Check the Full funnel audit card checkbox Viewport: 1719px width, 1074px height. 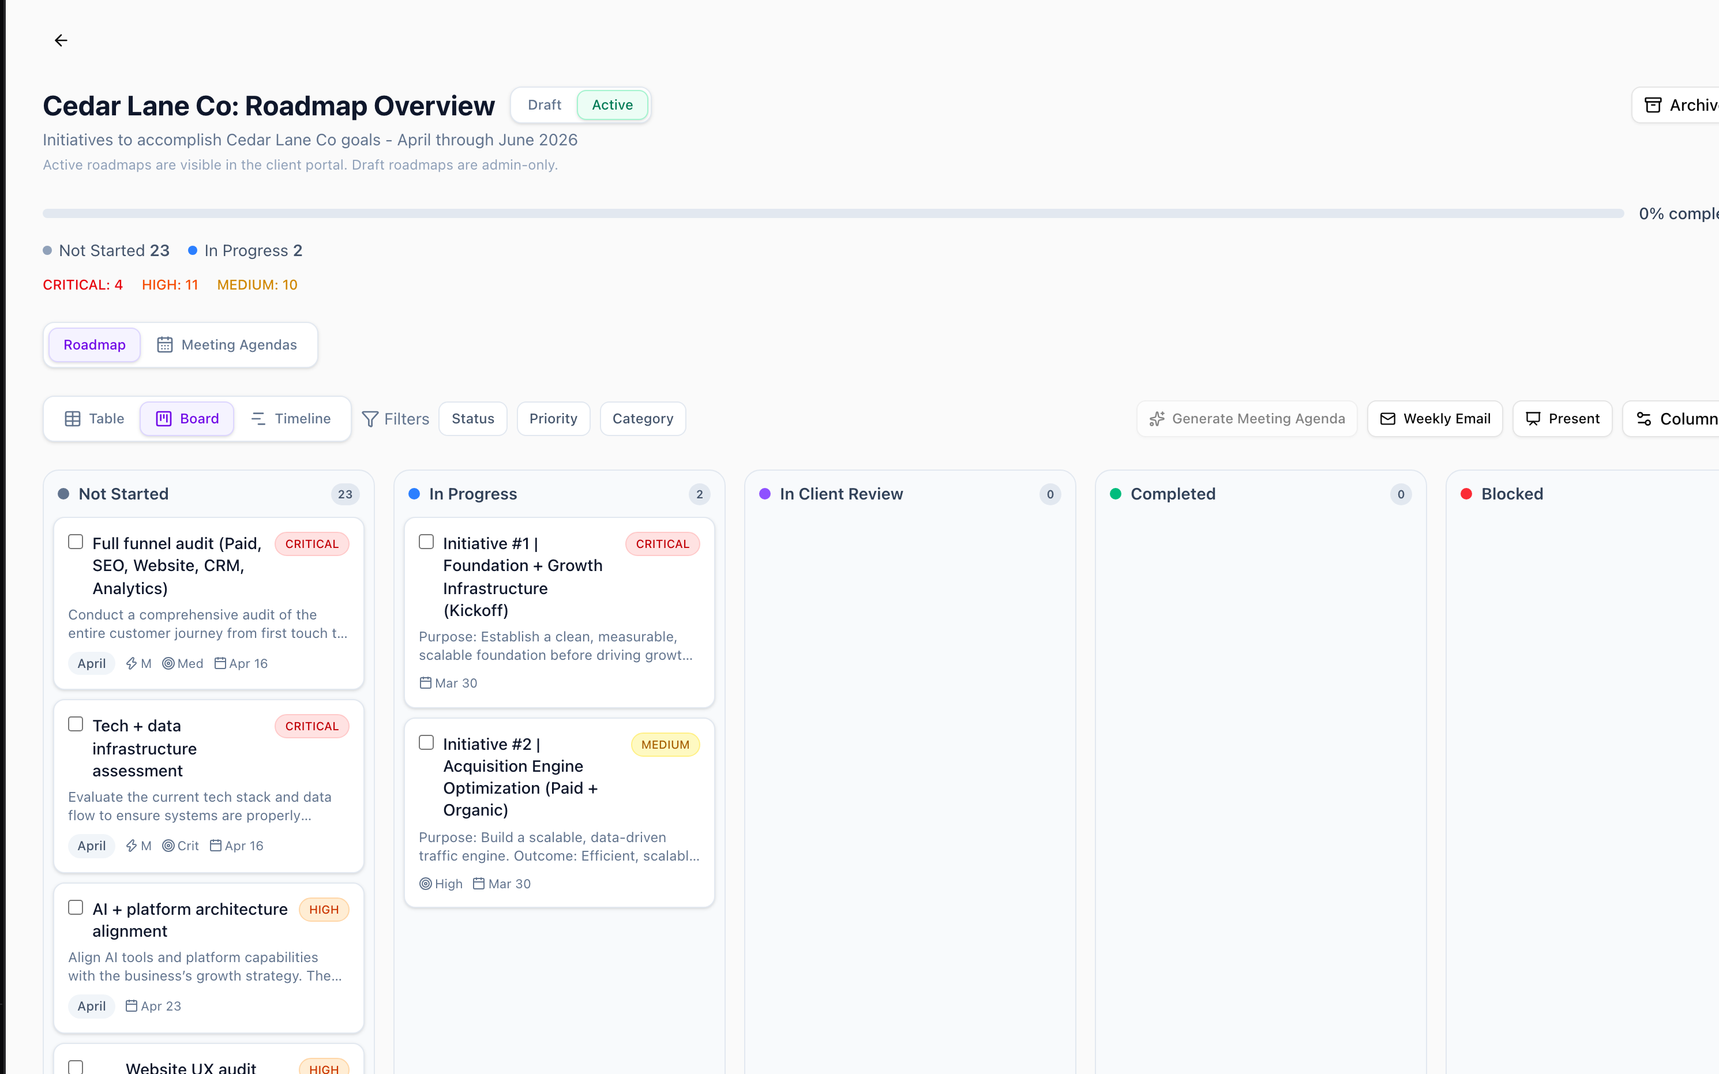pos(76,542)
